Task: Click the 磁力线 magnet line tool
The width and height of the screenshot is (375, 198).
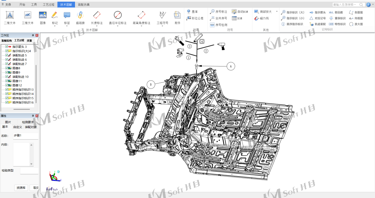Action: [262, 18]
